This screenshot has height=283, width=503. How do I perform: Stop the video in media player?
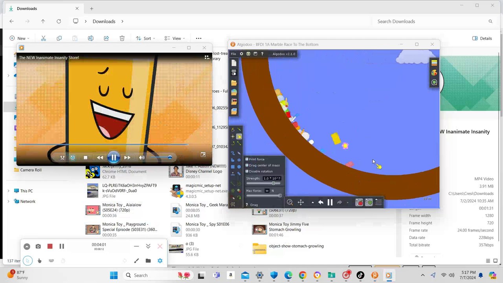(x=86, y=158)
